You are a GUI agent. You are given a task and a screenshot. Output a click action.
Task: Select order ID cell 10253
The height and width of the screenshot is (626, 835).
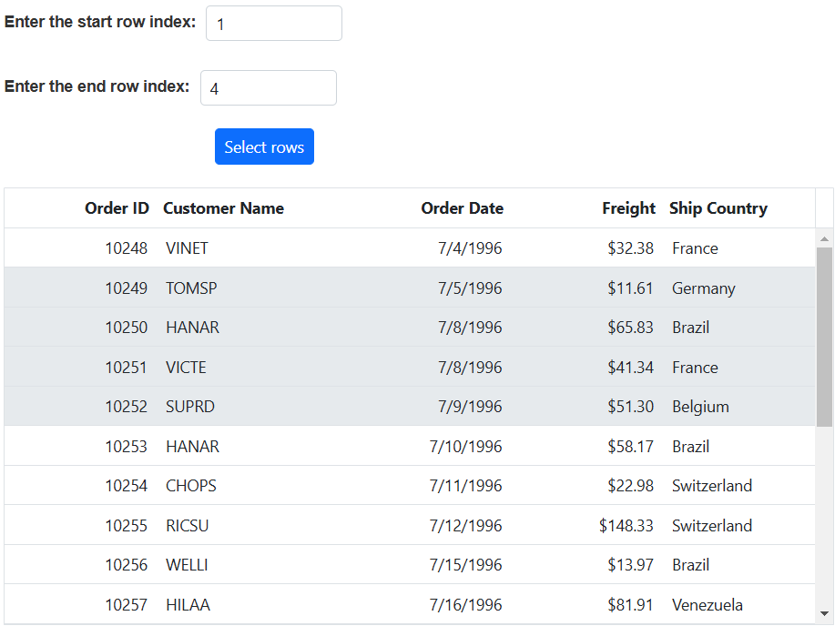pos(127,446)
